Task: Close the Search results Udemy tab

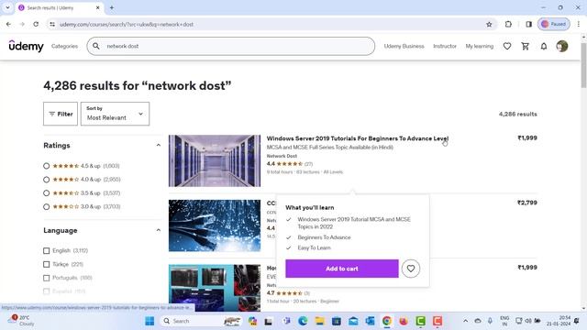Action: 98,7
